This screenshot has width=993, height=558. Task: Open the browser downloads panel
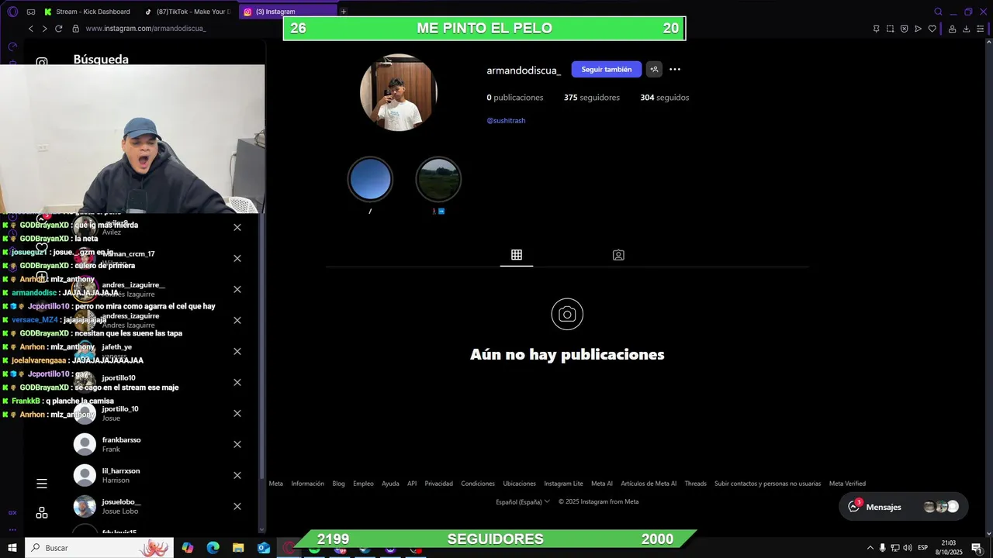967,29
